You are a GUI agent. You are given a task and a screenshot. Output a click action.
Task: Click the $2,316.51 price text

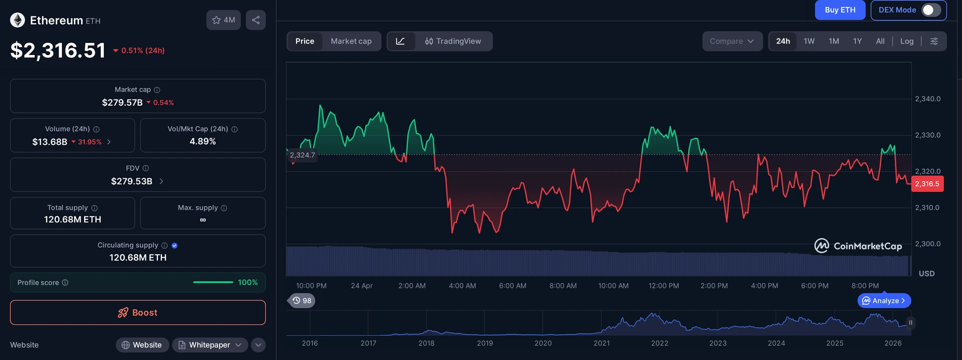pyautogui.click(x=58, y=50)
